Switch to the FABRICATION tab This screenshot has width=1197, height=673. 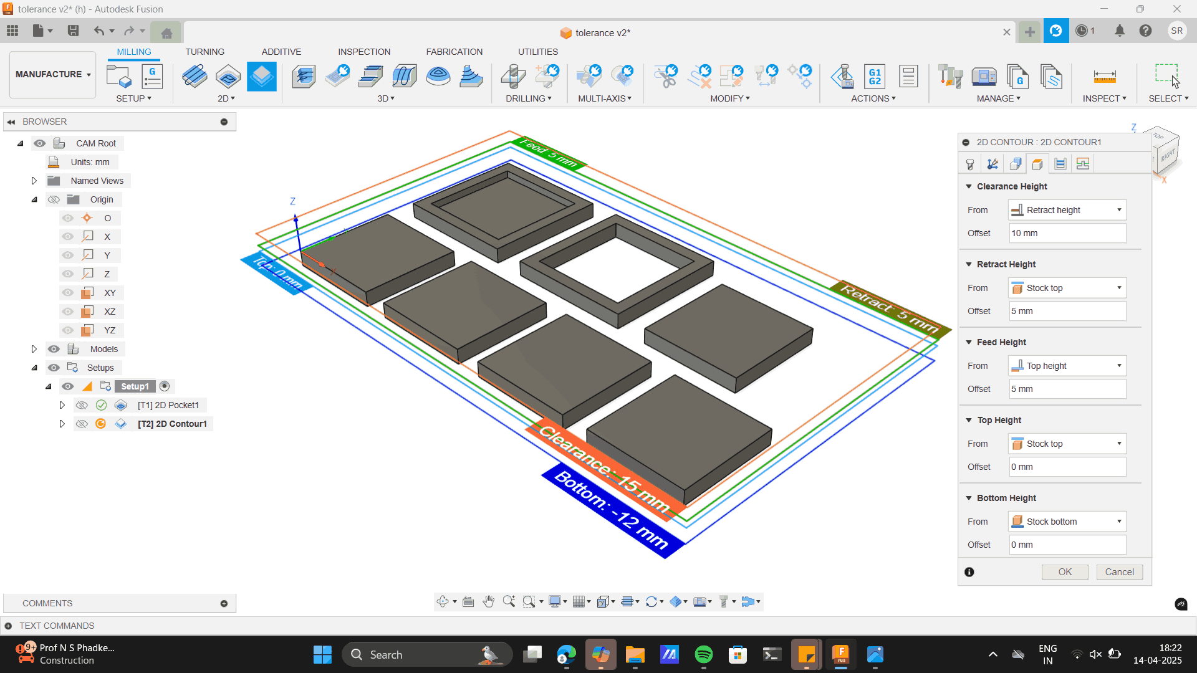pyautogui.click(x=454, y=52)
